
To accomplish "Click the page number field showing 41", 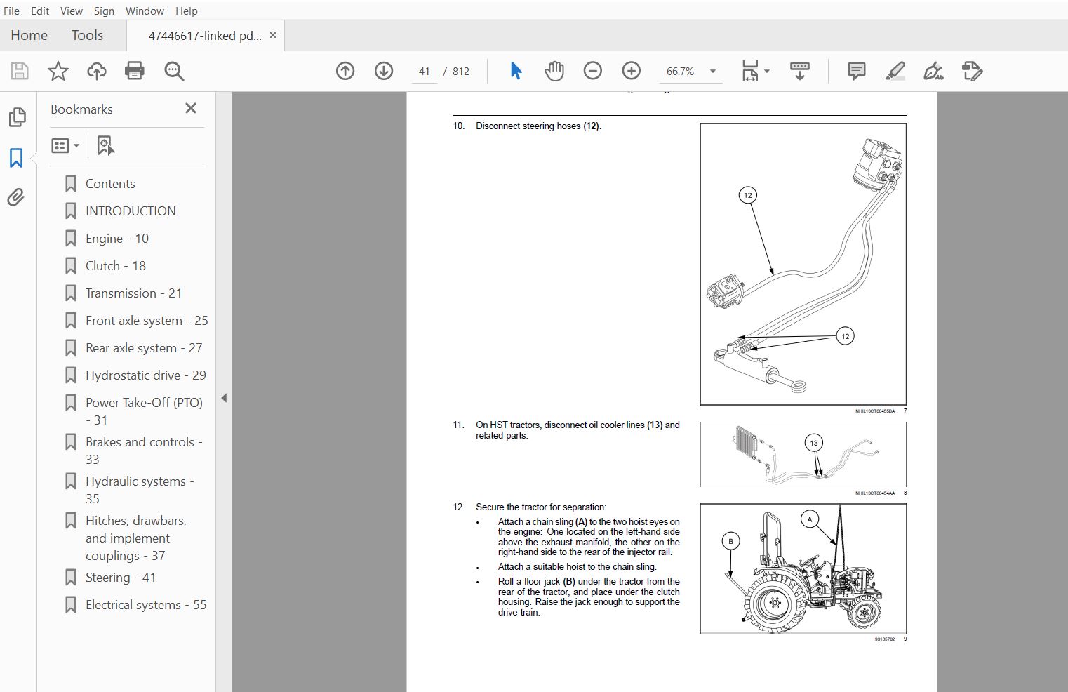I will point(424,72).
